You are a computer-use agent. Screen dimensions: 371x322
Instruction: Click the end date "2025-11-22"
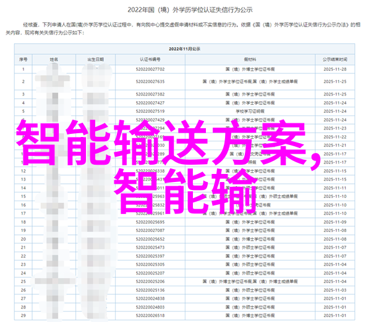(x=335, y=137)
